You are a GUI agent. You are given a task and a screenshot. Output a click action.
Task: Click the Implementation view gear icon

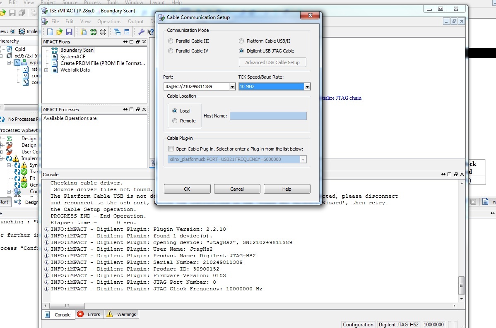pyautogui.click(x=22, y=31)
